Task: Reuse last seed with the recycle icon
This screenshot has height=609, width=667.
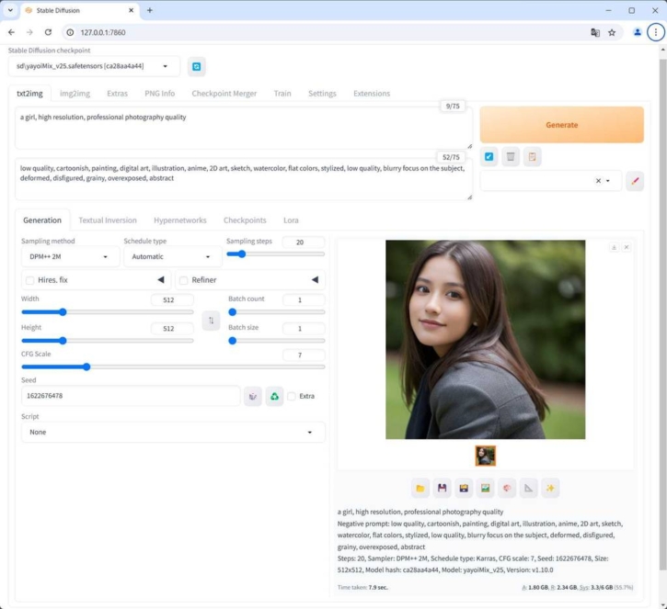Action: (x=274, y=396)
